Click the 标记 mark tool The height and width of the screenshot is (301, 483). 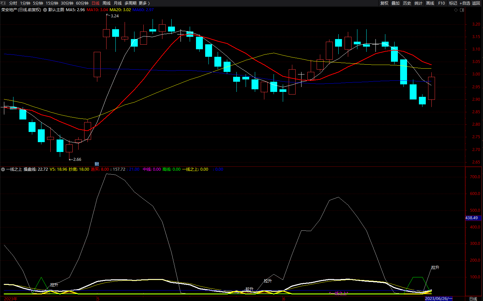(x=453, y=3)
